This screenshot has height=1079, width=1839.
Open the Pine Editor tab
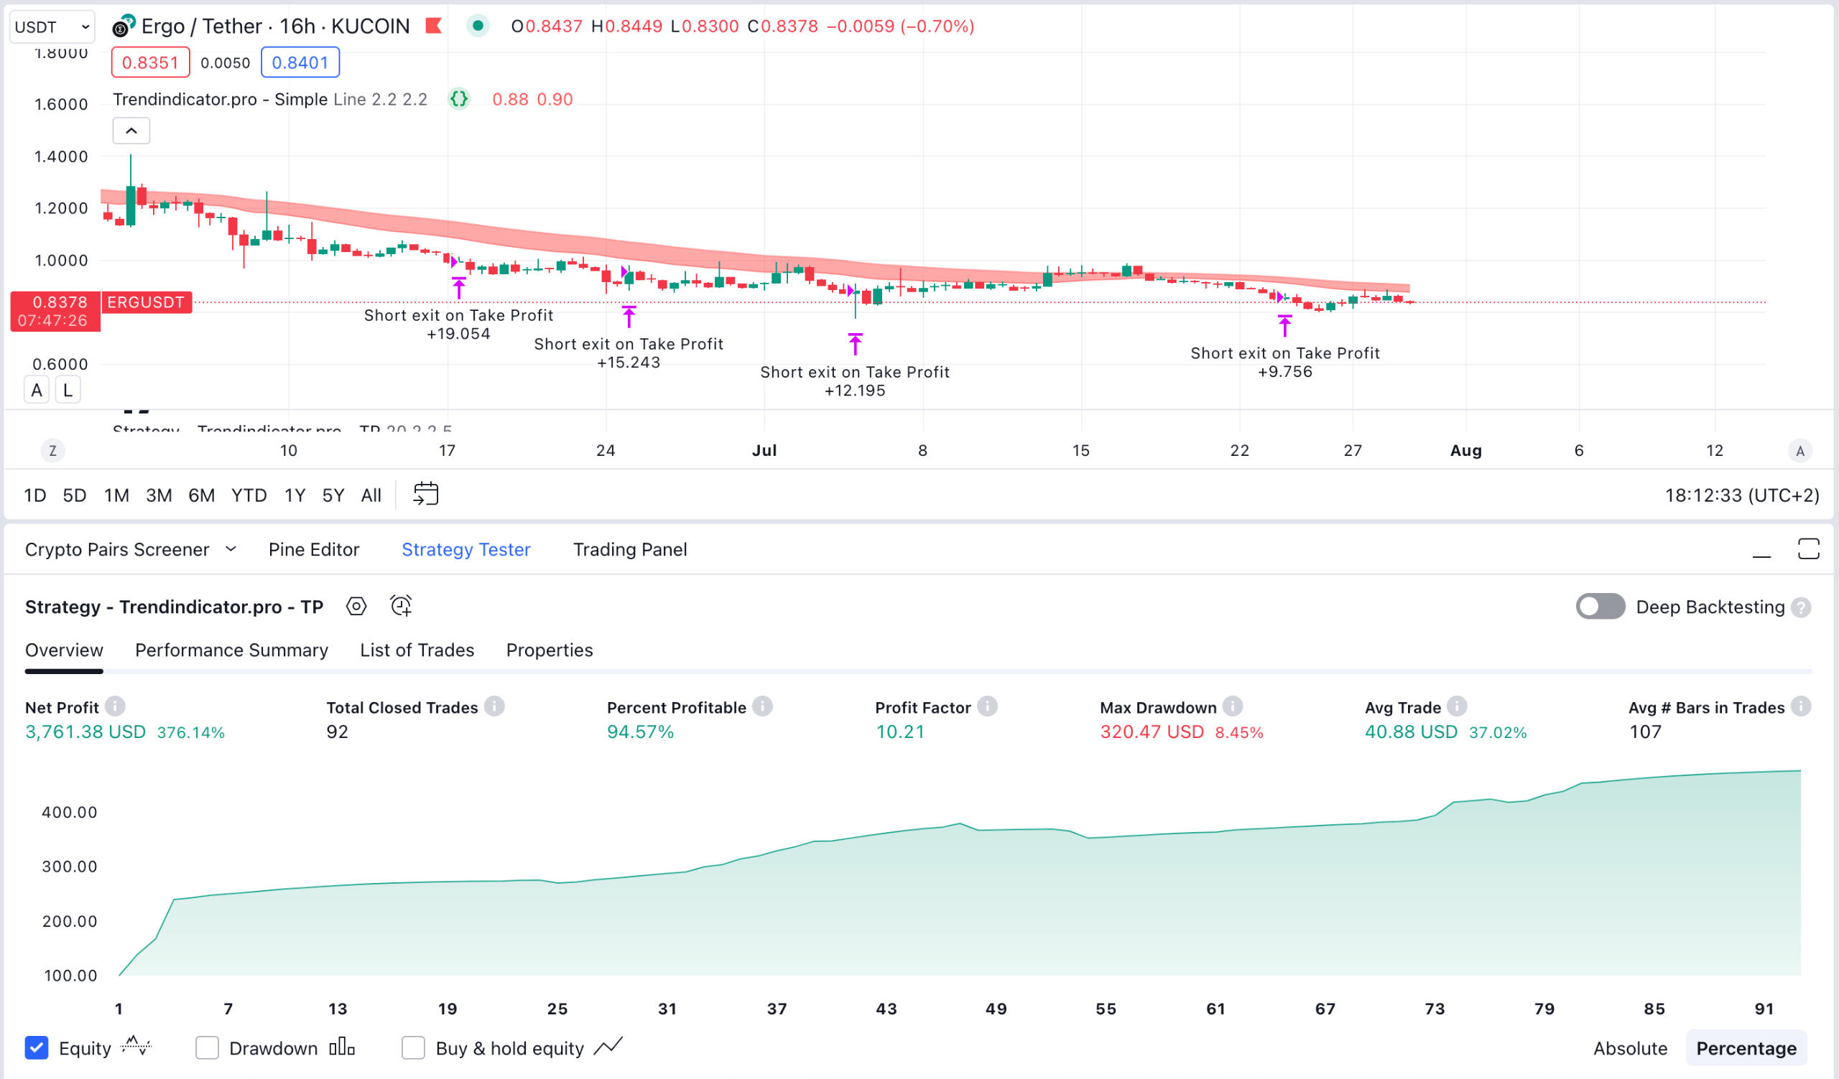314,549
